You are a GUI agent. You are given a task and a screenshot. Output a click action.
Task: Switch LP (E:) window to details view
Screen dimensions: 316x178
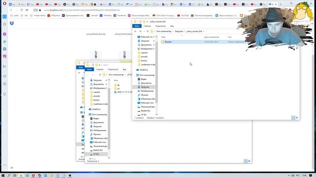pyautogui.click(x=246, y=161)
